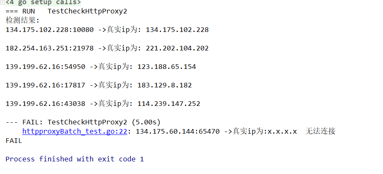Click 'Process finished with exit code 1'
Image resolution: width=383 pixels, height=174 pixels.
click(75, 159)
